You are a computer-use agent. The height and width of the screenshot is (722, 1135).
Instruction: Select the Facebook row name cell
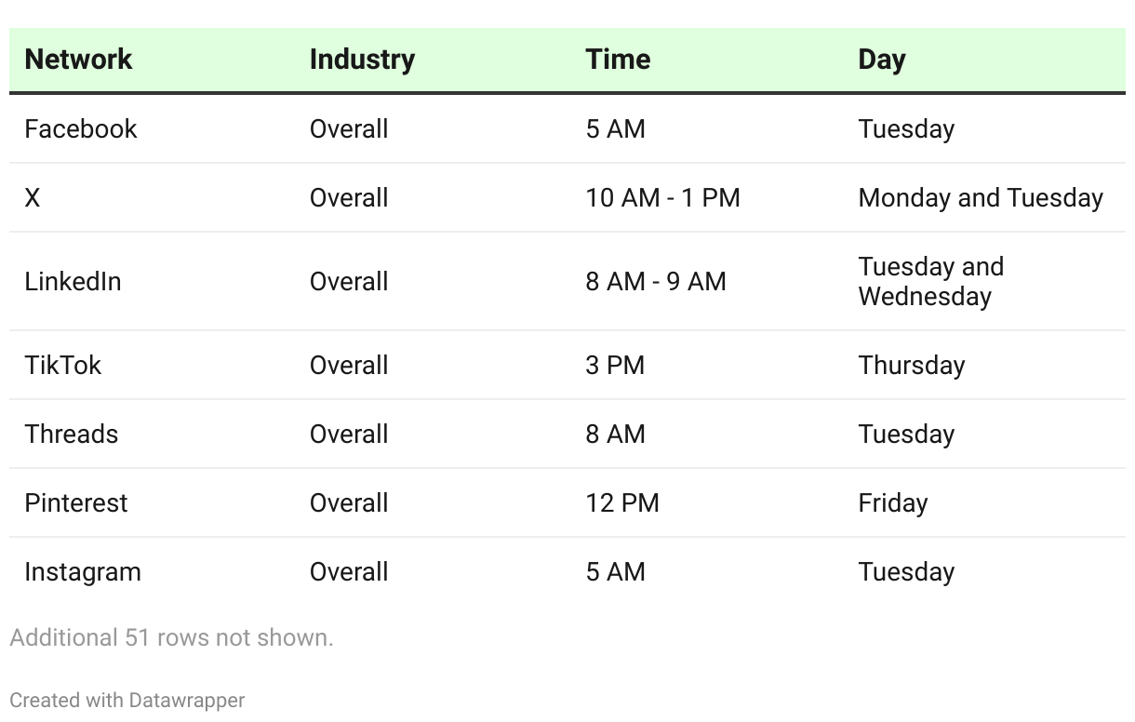pyautogui.click(x=81, y=128)
